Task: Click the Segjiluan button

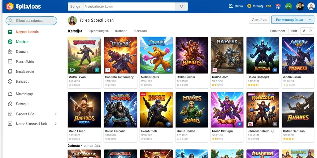Action: tap(259, 20)
